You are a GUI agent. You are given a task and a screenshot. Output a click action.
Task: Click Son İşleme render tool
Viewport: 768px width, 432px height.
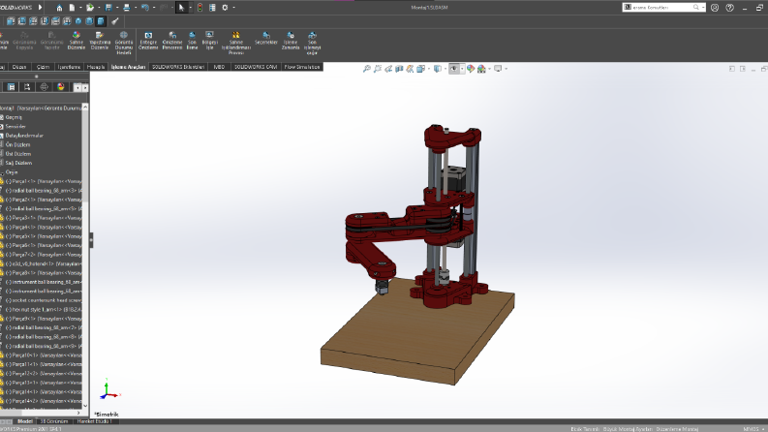(192, 40)
